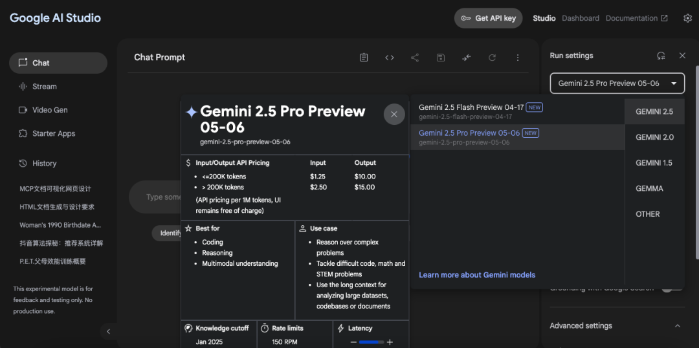Click the $1.25 input price value
Screen dimensions: 699x348
[x=318, y=177]
